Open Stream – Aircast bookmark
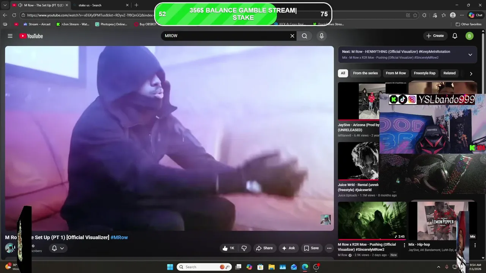486x273 pixels. 37,24
